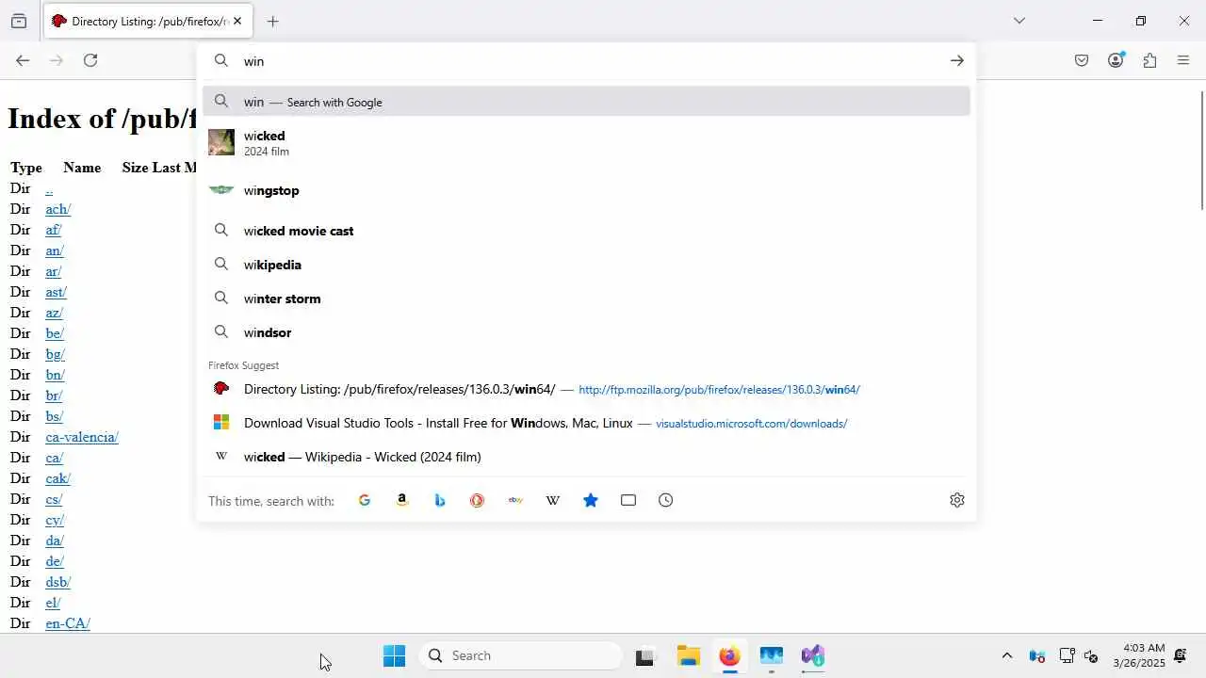Open the bn/ directory
The image size is (1206, 678).
point(55,375)
